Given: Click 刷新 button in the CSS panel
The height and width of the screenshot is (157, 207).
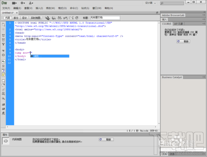Looking at the screenshot, I should click(183, 41).
